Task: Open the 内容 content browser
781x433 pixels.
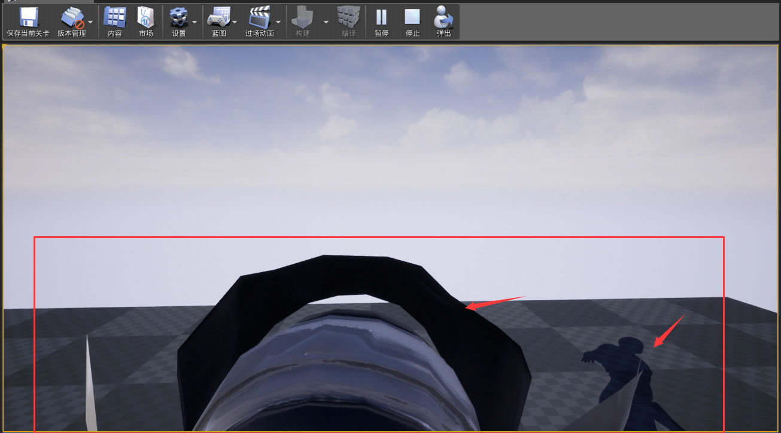Action: [x=115, y=22]
